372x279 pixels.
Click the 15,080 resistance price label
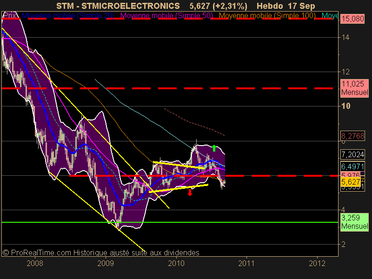click(353, 19)
